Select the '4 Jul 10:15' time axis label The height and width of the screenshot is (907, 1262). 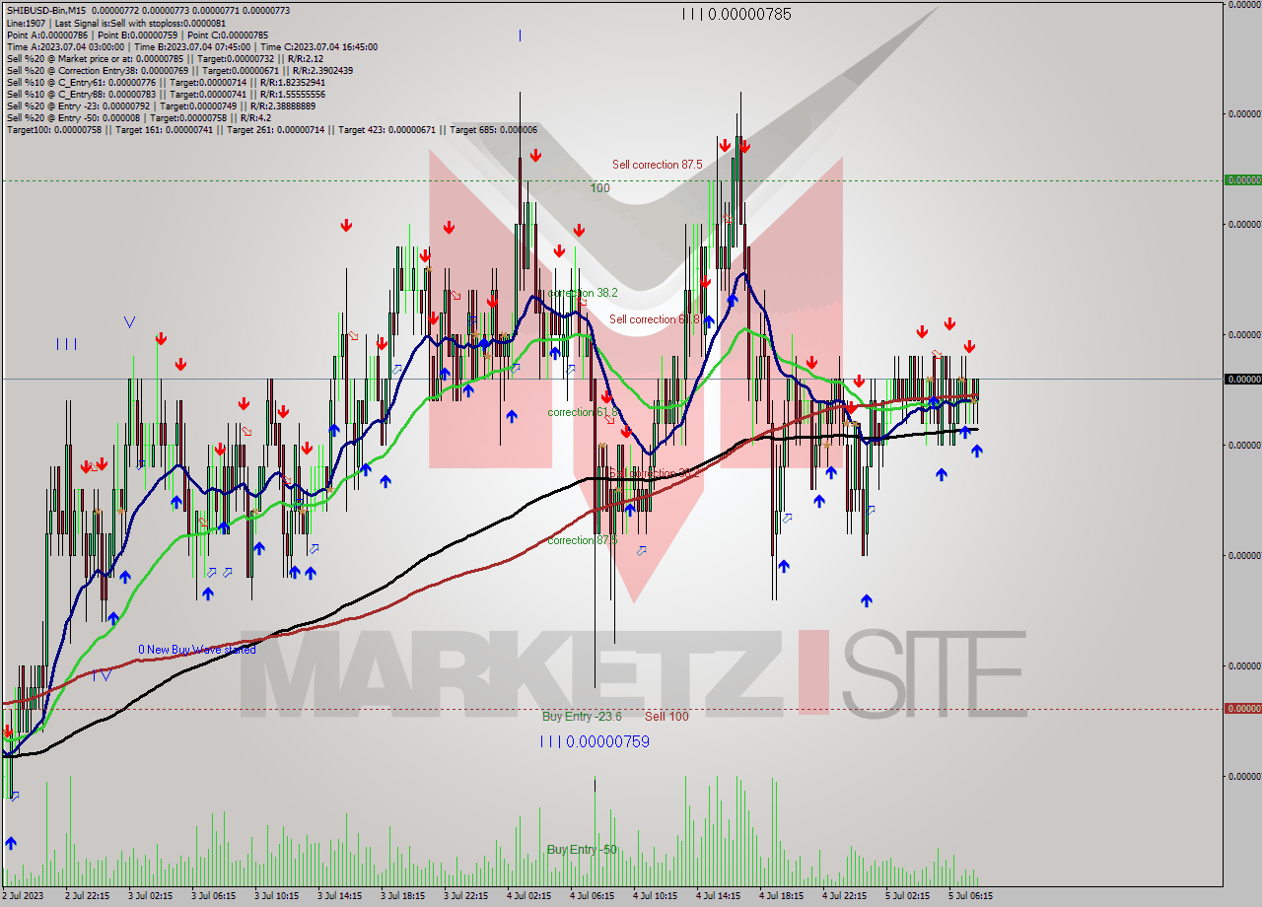(656, 896)
